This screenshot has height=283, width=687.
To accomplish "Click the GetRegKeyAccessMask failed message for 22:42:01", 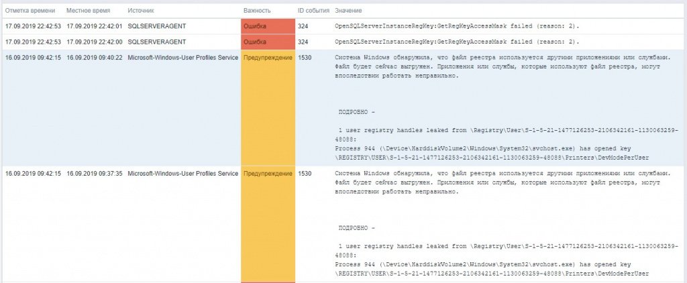I will 457,26.
